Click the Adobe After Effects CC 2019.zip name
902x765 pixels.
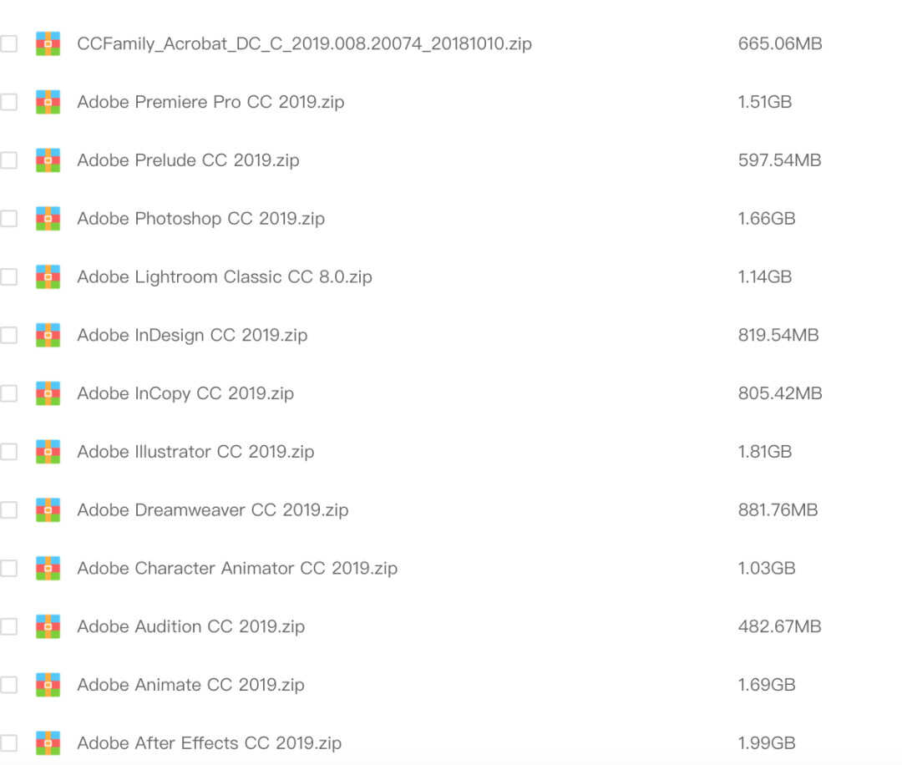(x=209, y=742)
